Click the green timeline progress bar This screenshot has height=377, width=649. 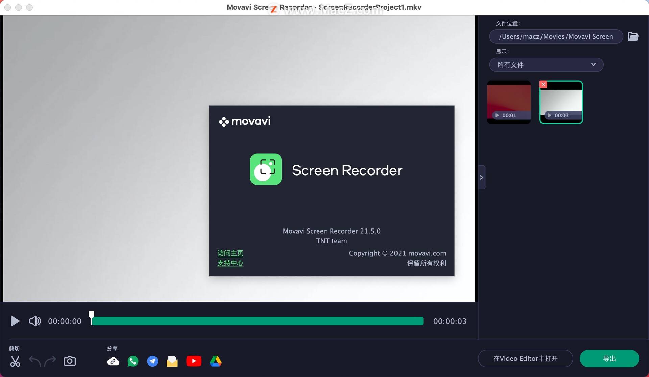pyautogui.click(x=257, y=321)
